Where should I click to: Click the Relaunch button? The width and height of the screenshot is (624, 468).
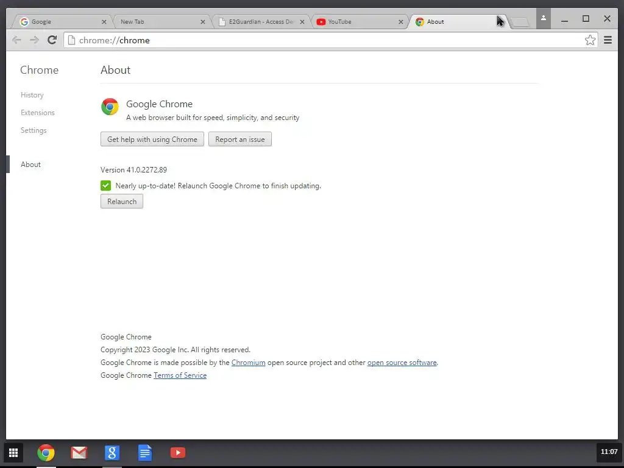point(122,201)
